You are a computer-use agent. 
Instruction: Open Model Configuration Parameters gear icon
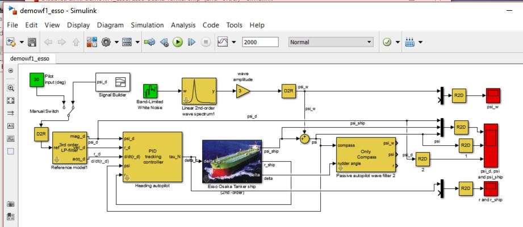click(106, 43)
